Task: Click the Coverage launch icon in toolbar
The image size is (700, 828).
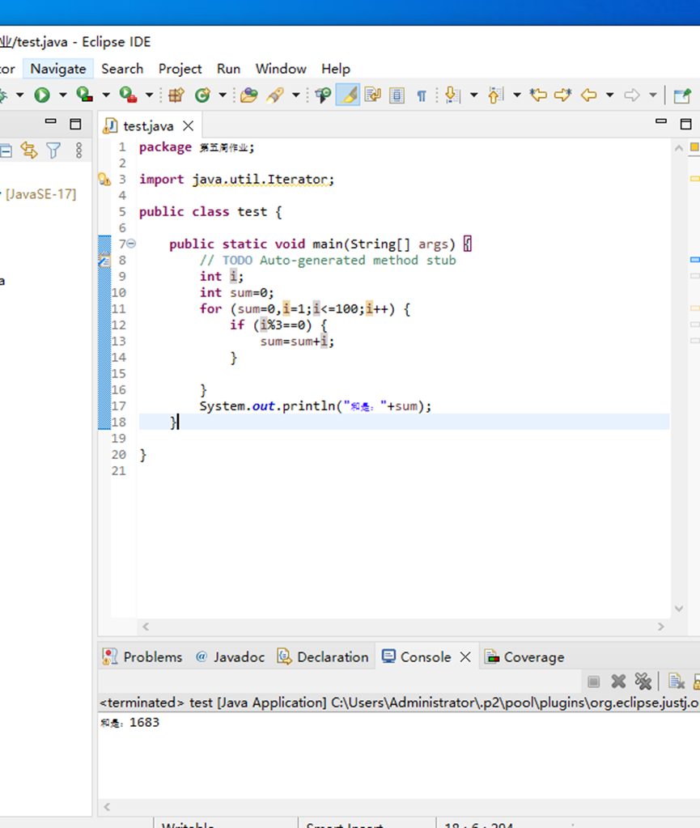Action: [x=84, y=96]
